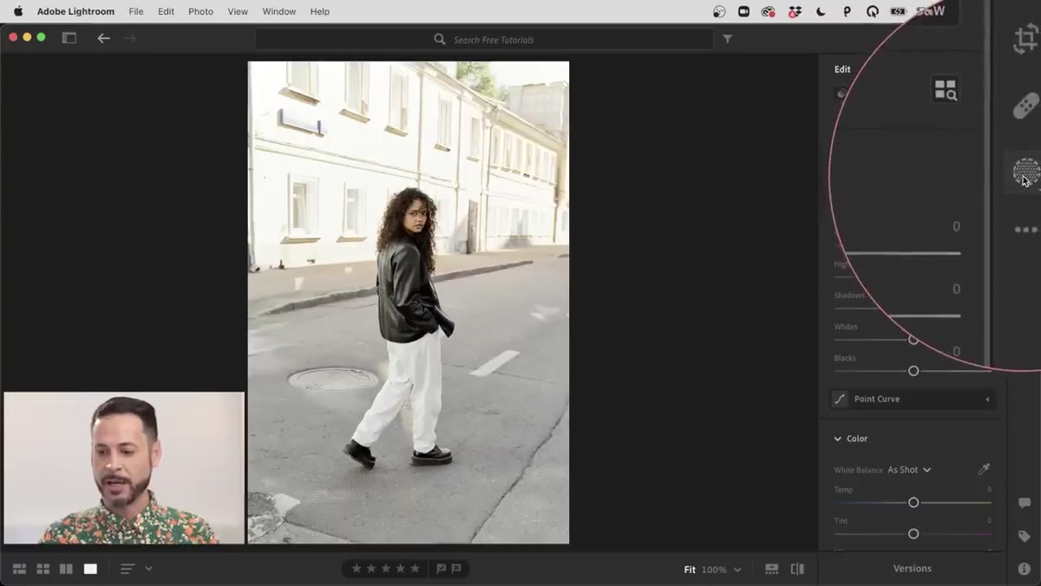Click the Point Curve icon

[x=840, y=399]
